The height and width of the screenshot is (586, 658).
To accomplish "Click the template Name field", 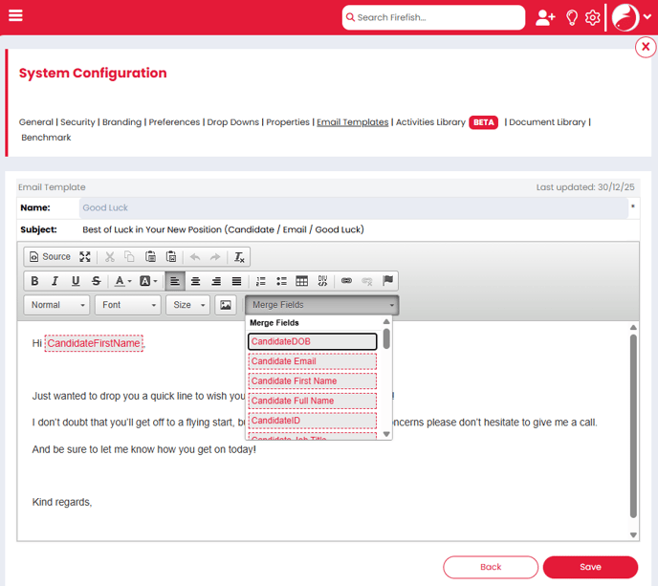I will click(x=354, y=207).
